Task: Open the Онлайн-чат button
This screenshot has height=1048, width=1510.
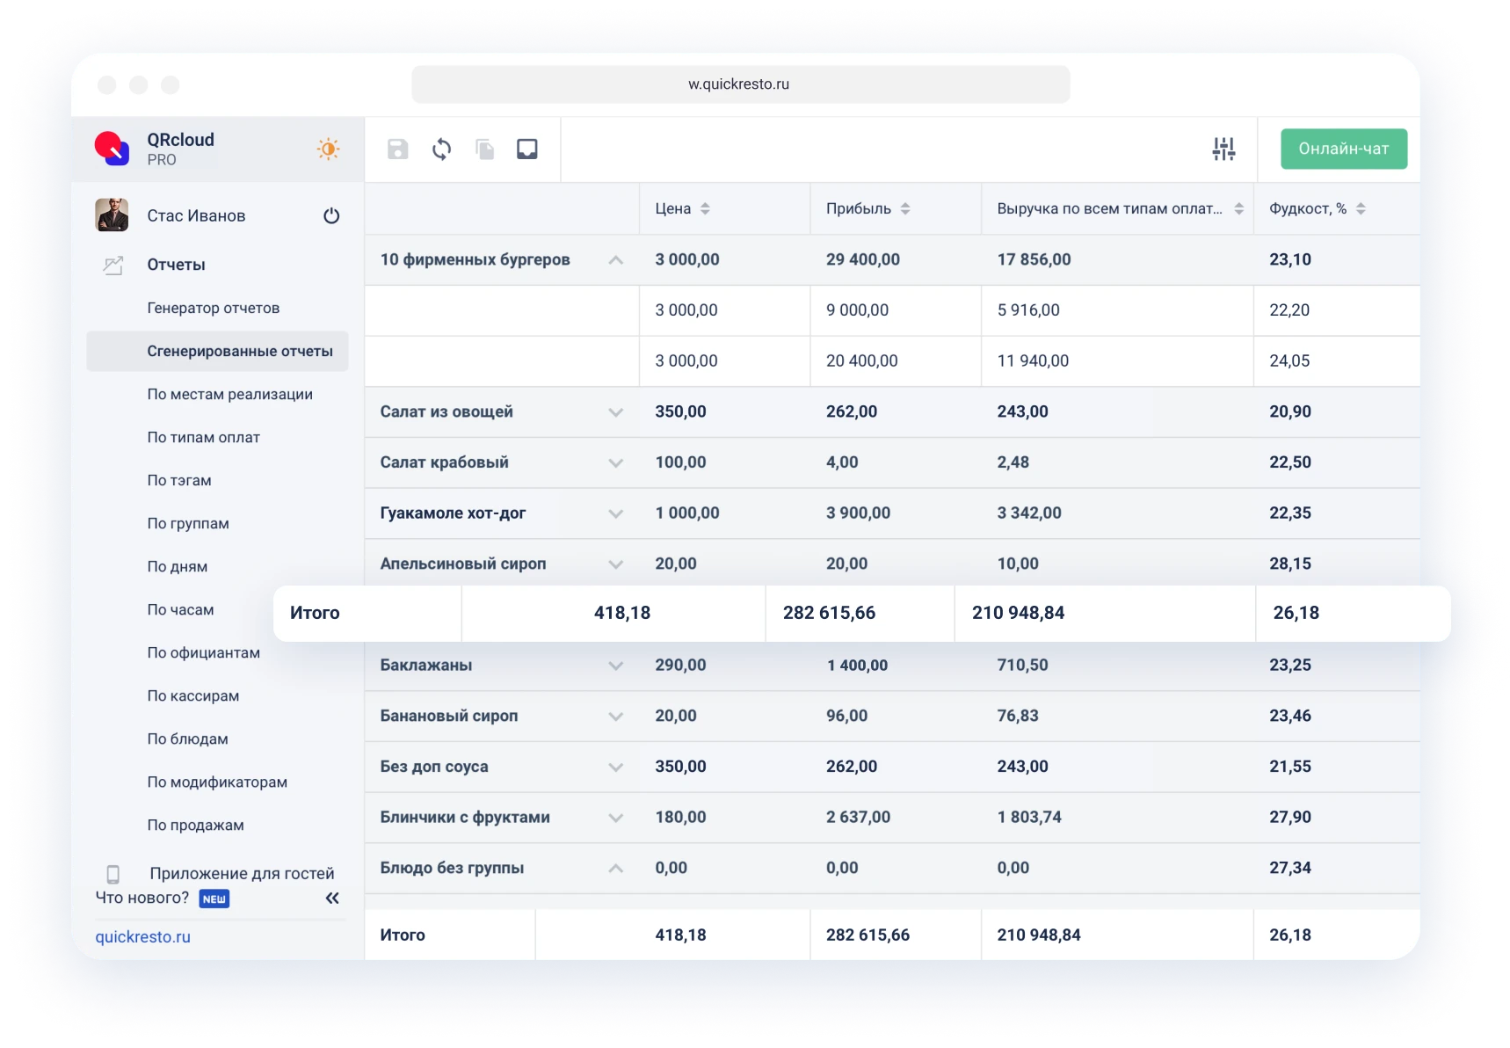Action: [x=1343, y=149]
